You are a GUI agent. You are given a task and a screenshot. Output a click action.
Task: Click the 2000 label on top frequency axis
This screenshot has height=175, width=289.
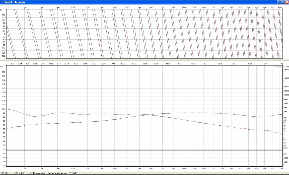pos(73,8)
